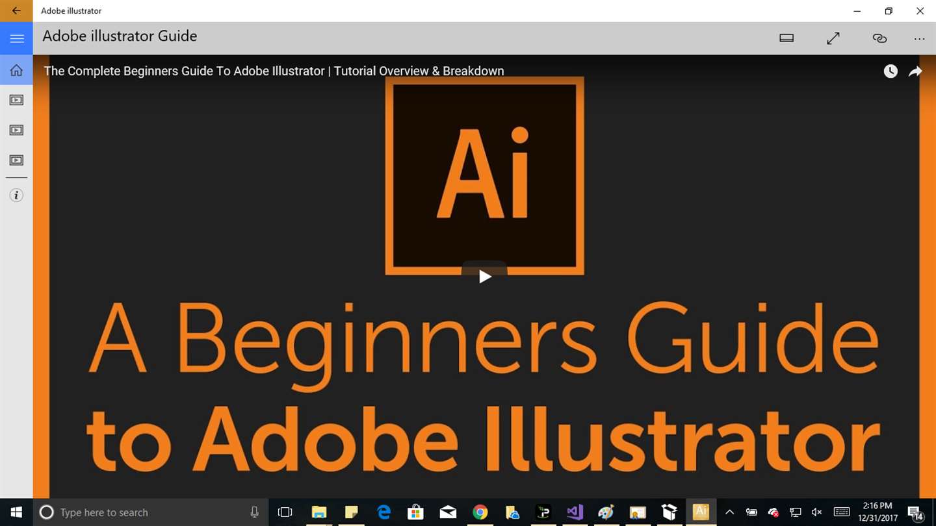Open the first video section icon below Home
Viewport: 936px width, 526px height.
point(16,100)
